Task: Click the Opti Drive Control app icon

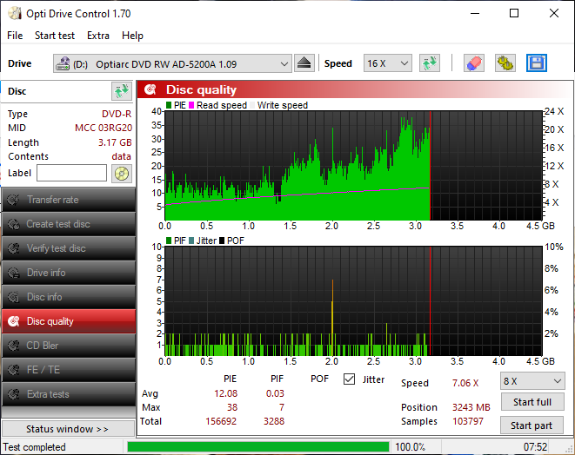Action: (x=15, y=14)
